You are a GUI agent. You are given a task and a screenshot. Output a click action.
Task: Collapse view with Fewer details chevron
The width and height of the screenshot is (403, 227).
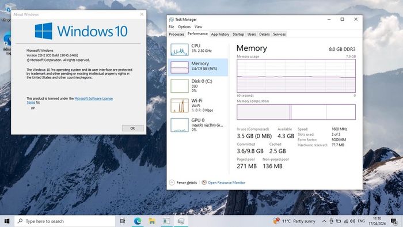[x=172, y=183]
